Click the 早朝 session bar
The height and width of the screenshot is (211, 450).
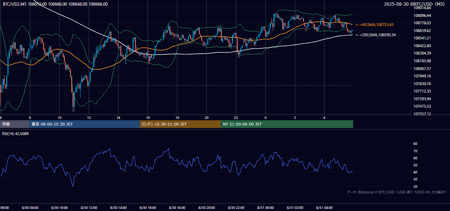click(x=14, y=124)
